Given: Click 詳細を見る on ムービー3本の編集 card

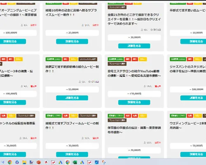Looking at the screenshot, I should coord(13,102).
